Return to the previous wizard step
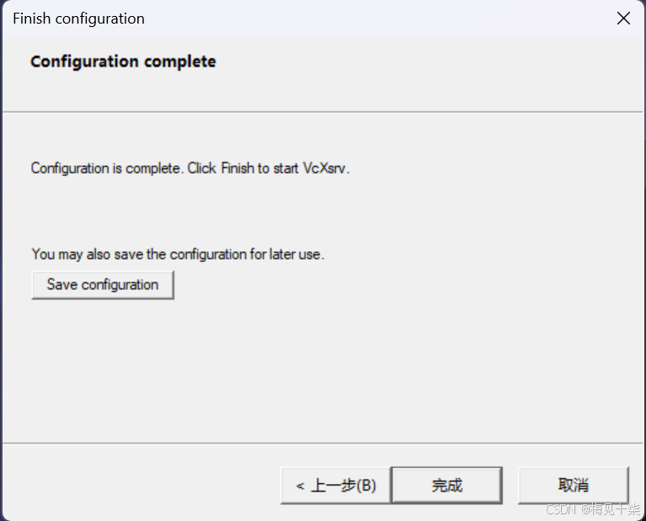 (x=336, y=485)
